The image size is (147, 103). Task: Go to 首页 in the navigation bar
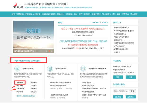13,14
